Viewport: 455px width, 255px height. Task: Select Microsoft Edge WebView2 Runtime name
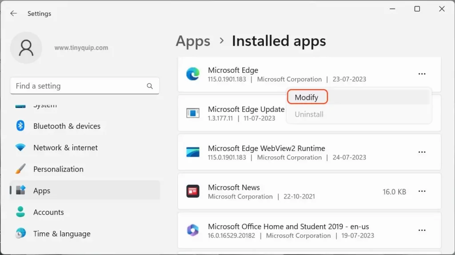pos(267,148)
